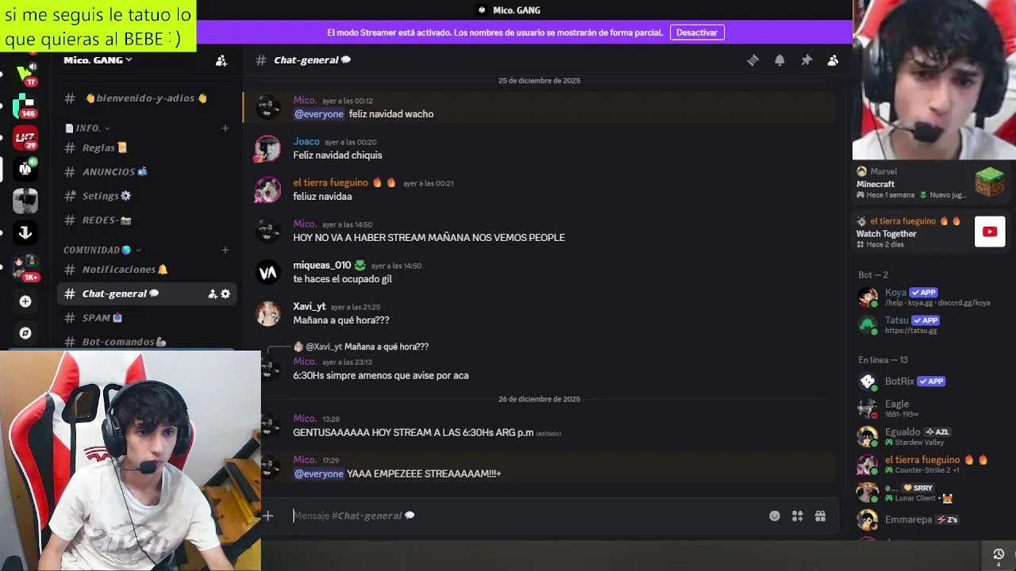Collapse the COMUNIDAD channel category
The width and height of the screenshot is (1016, 571).
(x=102, y=250)
